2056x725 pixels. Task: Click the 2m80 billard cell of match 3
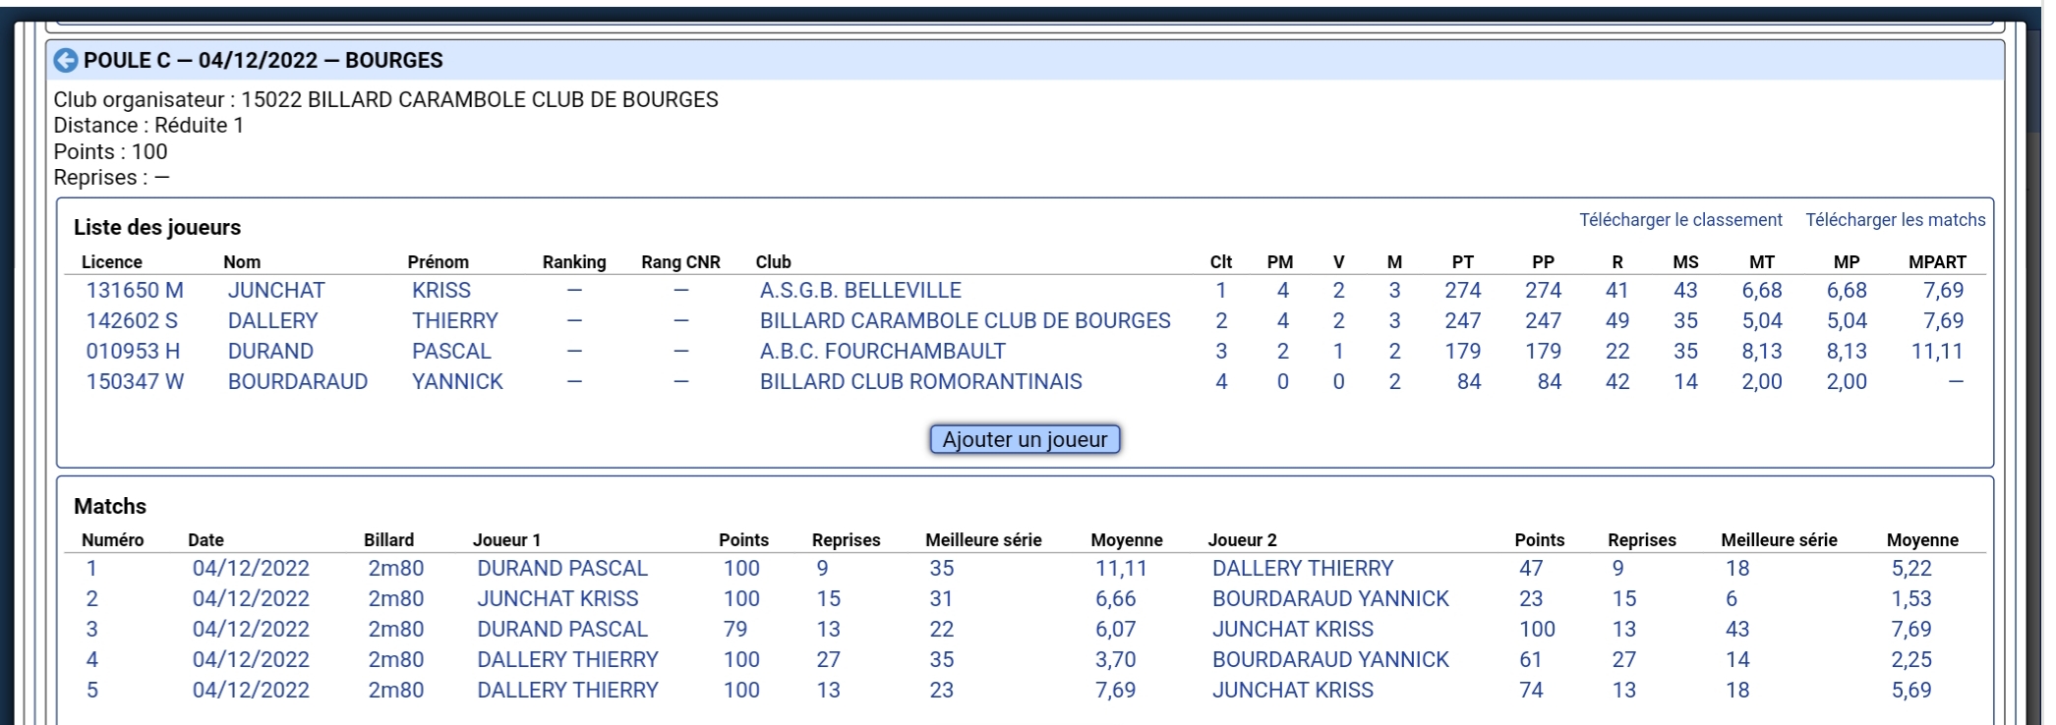[x=396, y=630]
